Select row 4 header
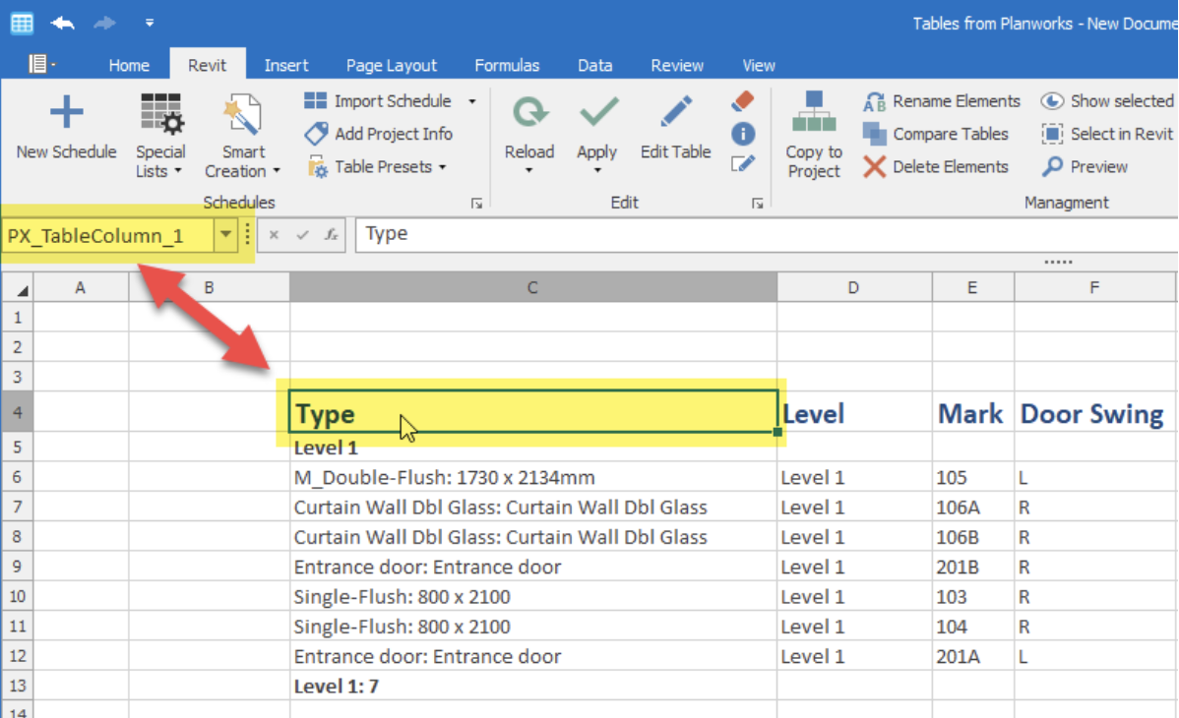 pos(17,412)
